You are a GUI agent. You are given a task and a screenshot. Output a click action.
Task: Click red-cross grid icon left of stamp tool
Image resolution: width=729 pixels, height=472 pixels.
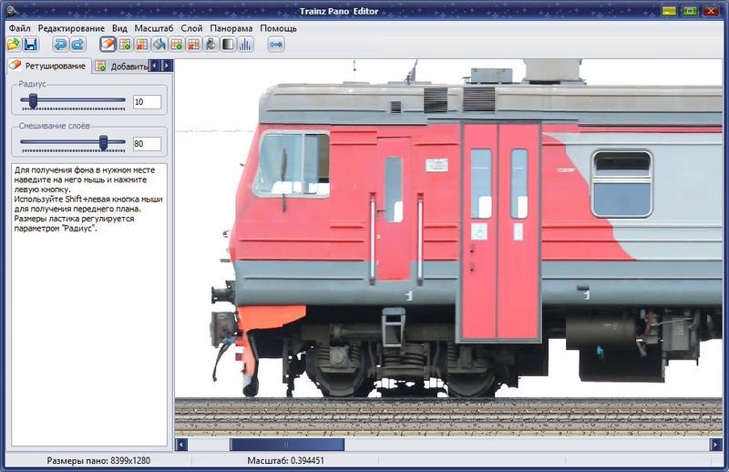(x=194, y=44)
